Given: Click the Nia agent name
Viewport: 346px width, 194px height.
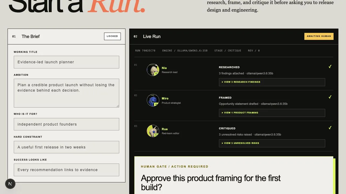Looking at the screenshot, I should point(164,68).
